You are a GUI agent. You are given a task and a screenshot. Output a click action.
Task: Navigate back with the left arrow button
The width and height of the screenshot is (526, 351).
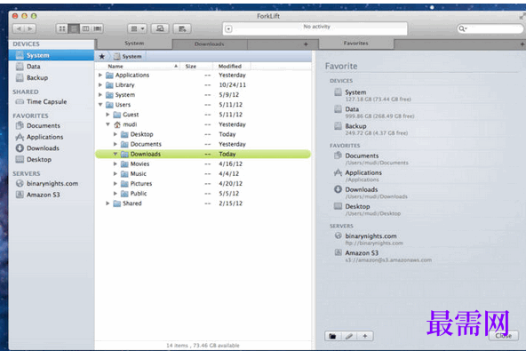(x=19, y=28)
